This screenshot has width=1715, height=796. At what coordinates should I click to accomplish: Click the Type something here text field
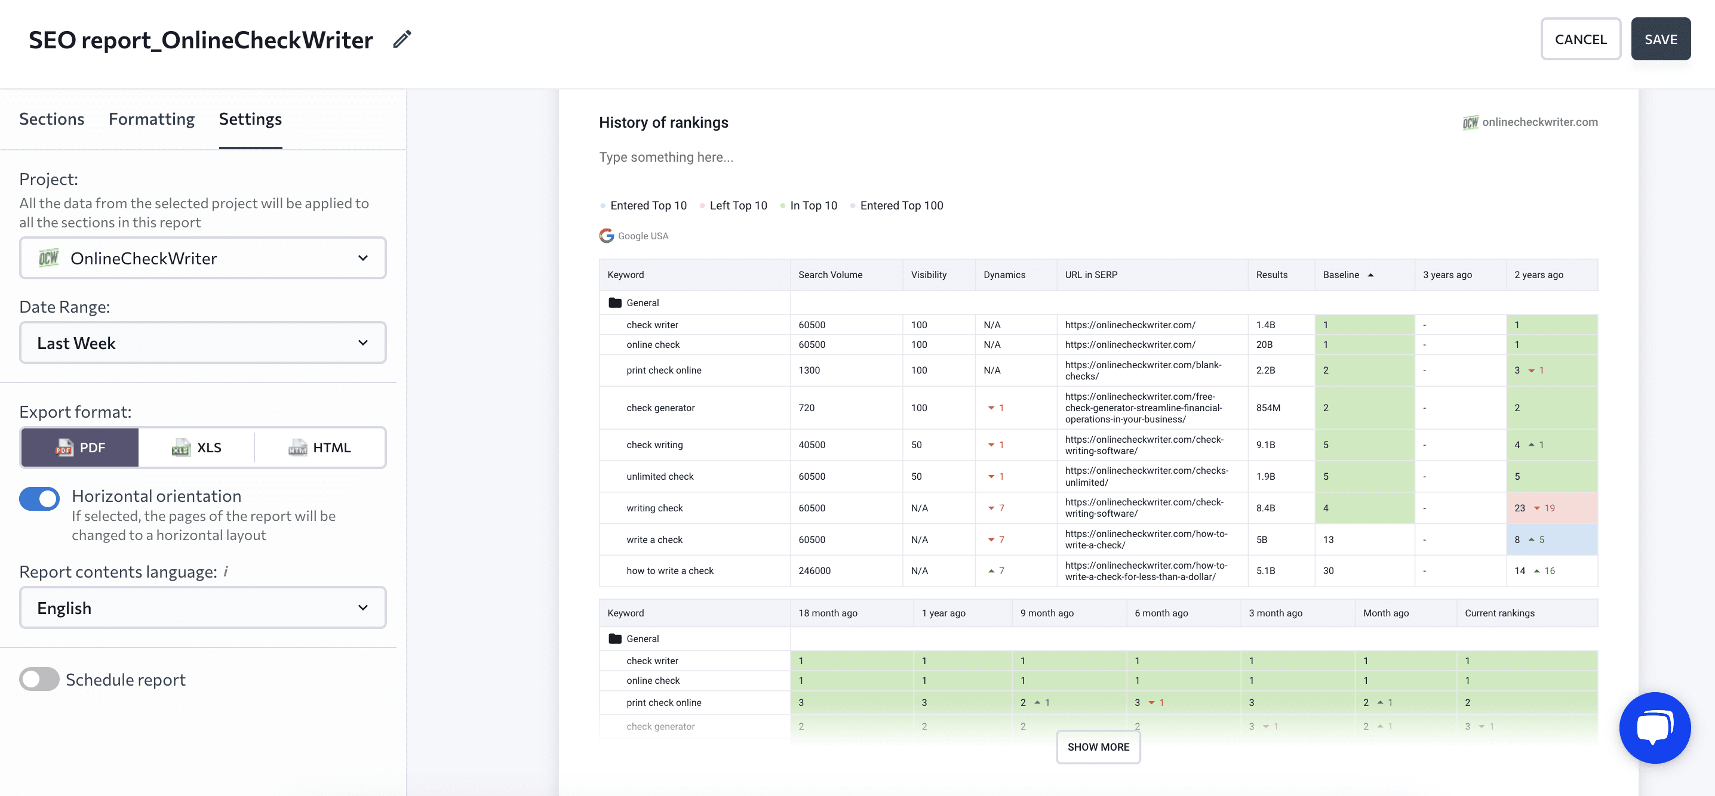pos(666,158)
